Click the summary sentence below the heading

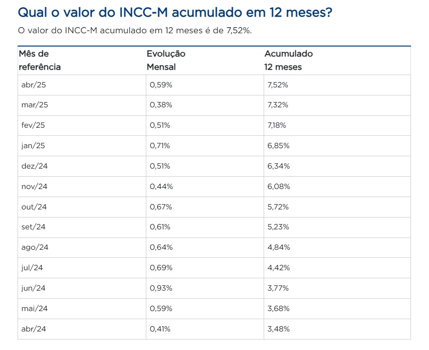(x=134, y=30)
